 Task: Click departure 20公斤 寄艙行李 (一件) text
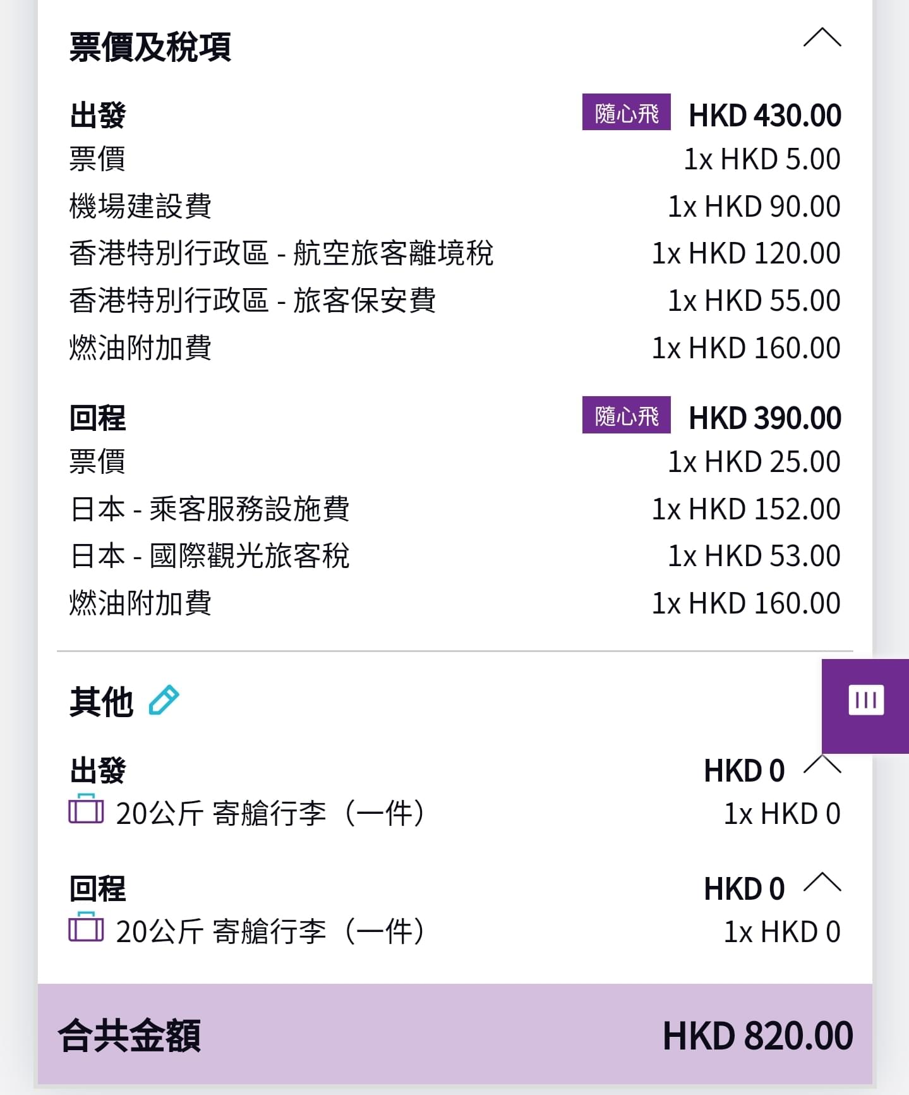coord(271,813)
